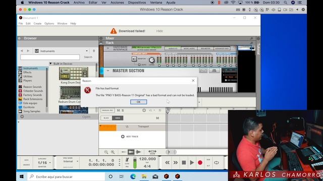Fold the Hardware Interface device

point(108,48)
